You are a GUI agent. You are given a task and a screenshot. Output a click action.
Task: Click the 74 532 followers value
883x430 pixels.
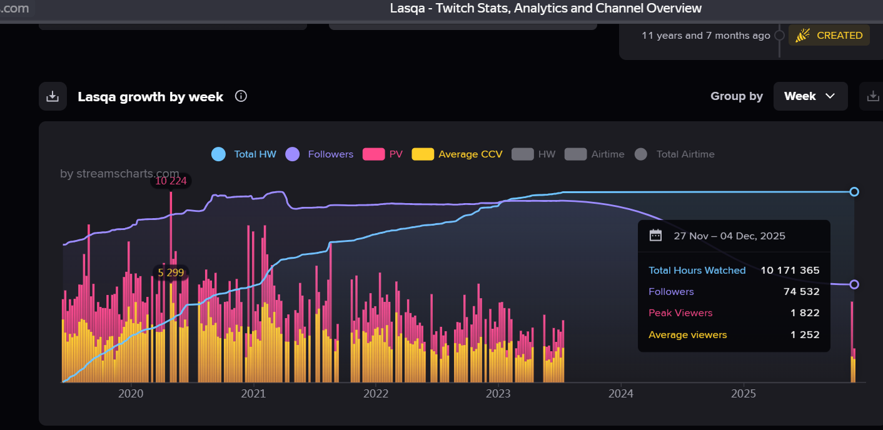[802, 292]
